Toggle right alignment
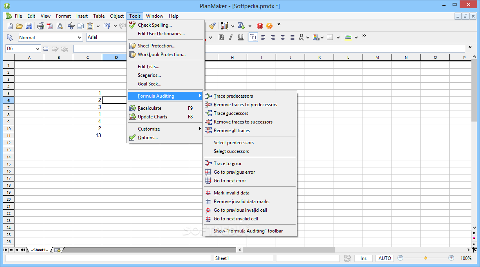 (283, 37)
